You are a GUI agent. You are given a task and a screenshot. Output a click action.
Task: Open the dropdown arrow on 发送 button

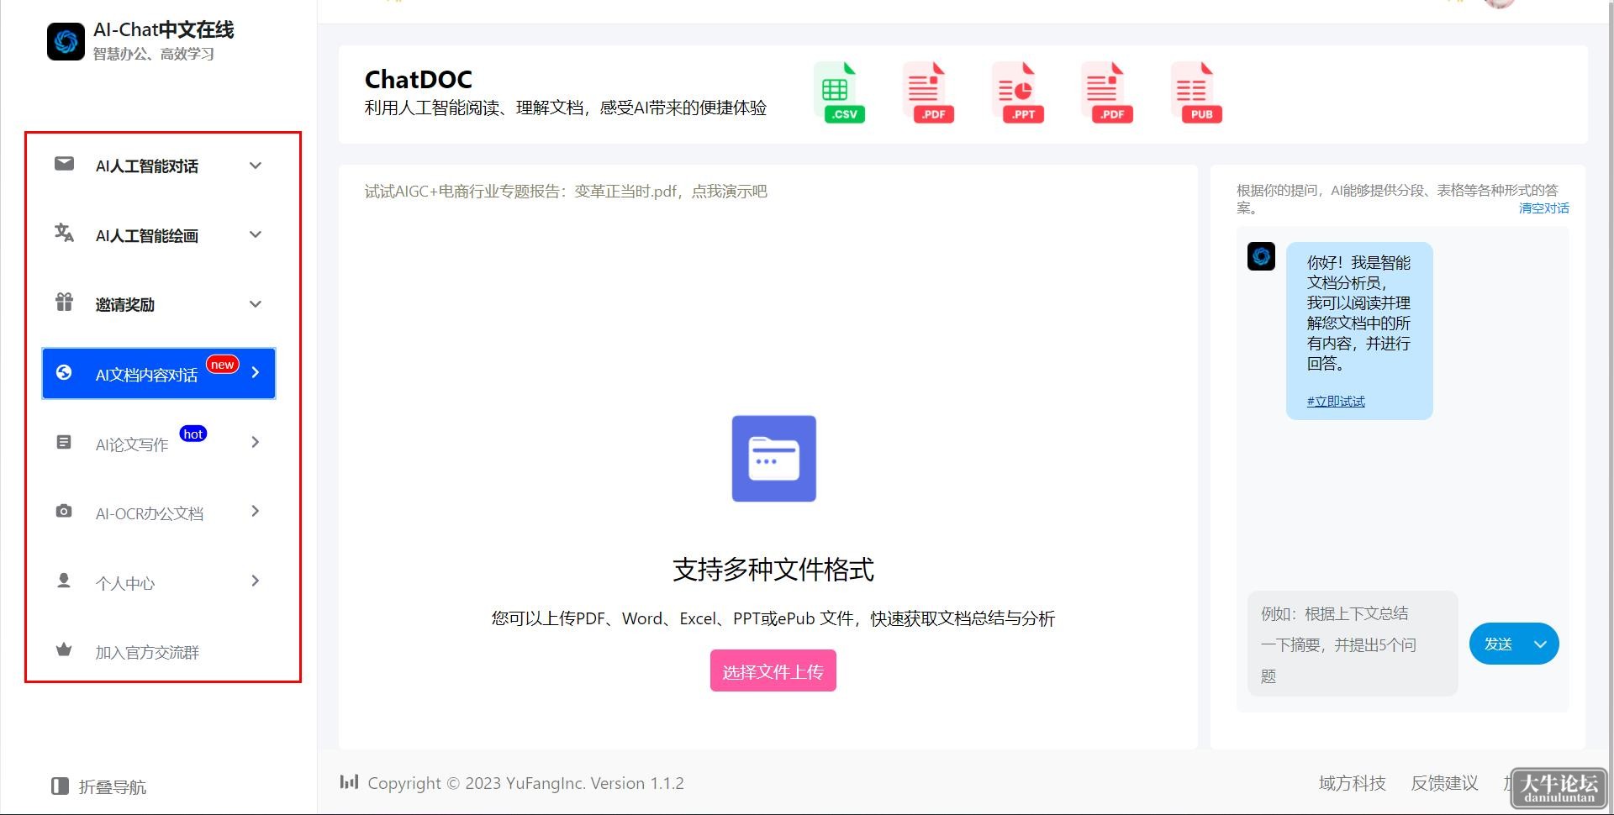[x=1540, y=644]
